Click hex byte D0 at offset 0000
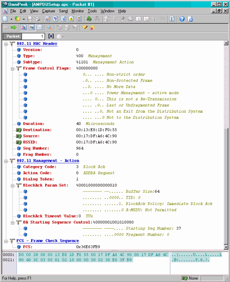 (x=21, y=255)
